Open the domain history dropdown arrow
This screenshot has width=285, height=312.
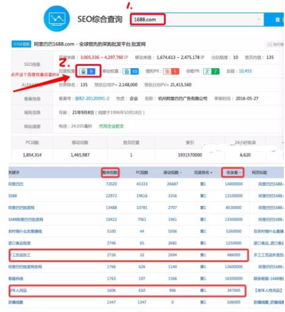(x=259, y=19)
